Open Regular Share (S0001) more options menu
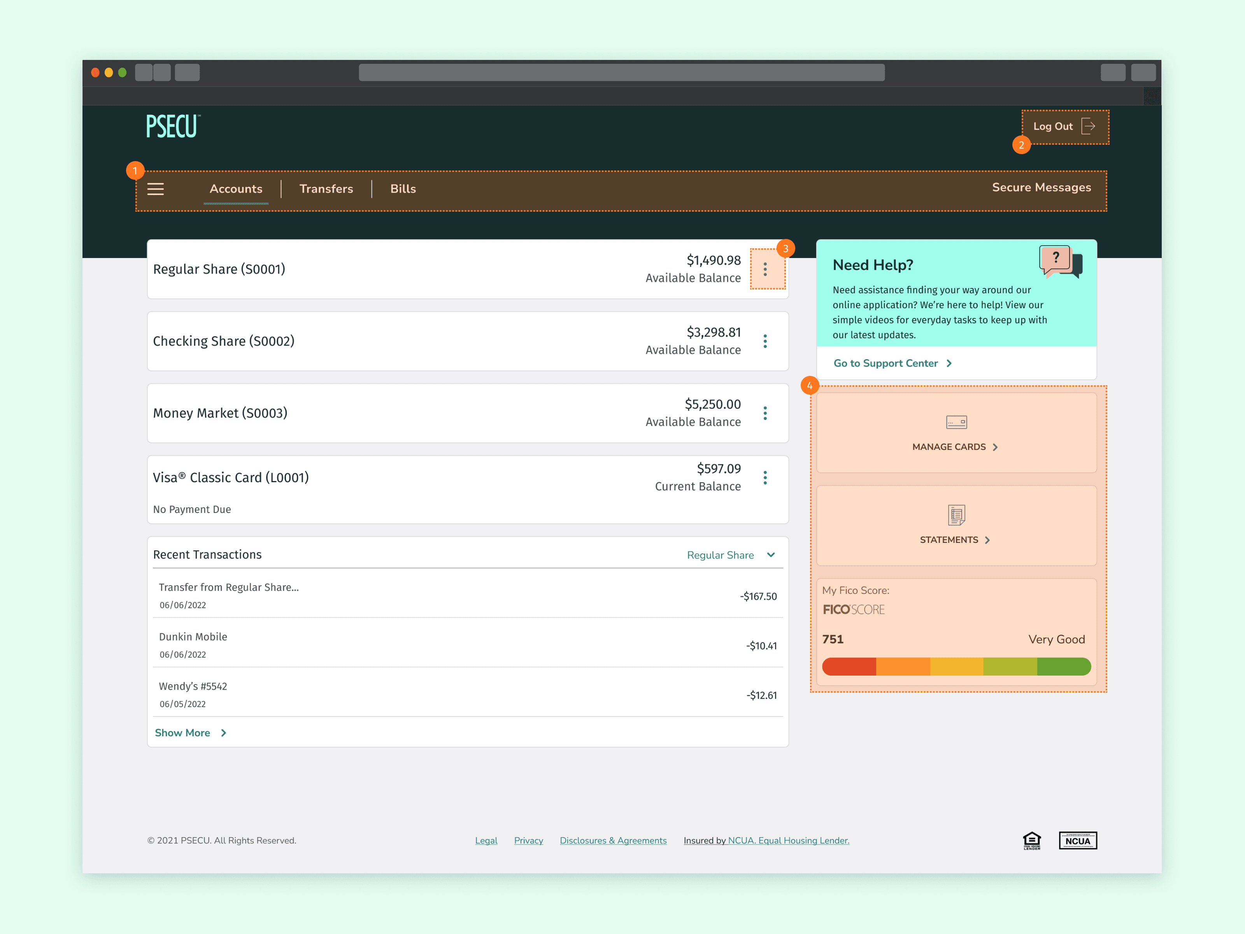The image size is (1245, 934). [x=765, y=269]
